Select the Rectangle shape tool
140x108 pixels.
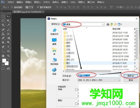8,51
